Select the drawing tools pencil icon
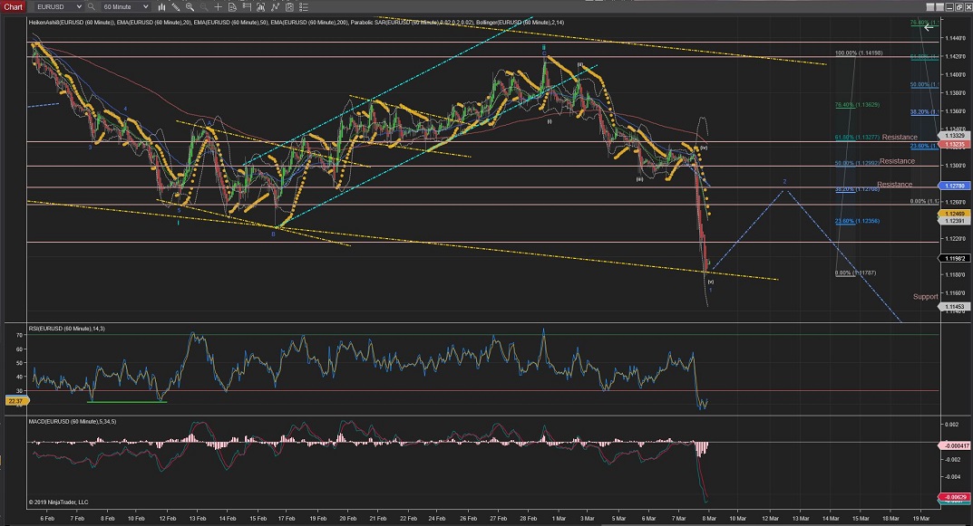973x526 pixels. 176,7
